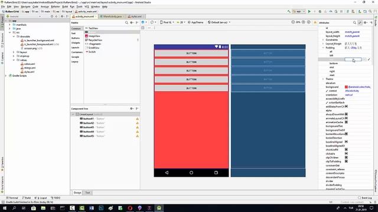
Task: Click red background color swatch
Action: click(346, 87)
